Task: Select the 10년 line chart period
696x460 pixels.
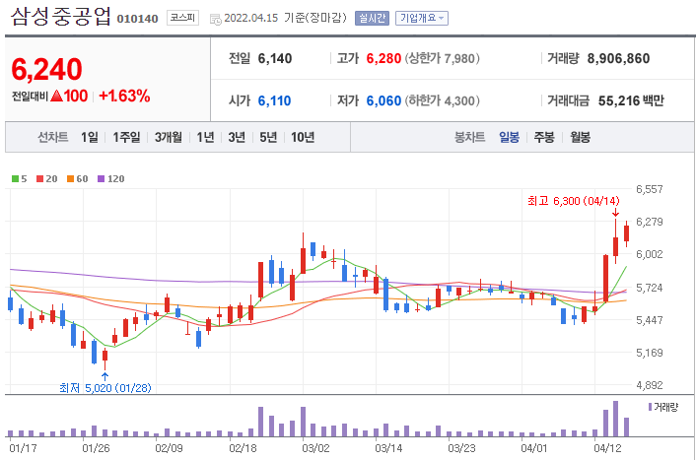Action: tap(303, 138)
